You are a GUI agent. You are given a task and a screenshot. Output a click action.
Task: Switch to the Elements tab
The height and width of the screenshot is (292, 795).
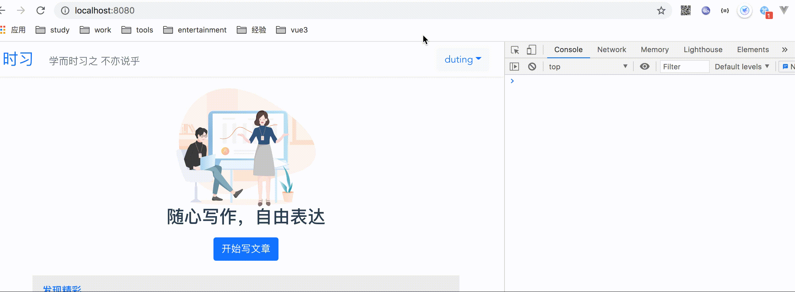(753, 50)
